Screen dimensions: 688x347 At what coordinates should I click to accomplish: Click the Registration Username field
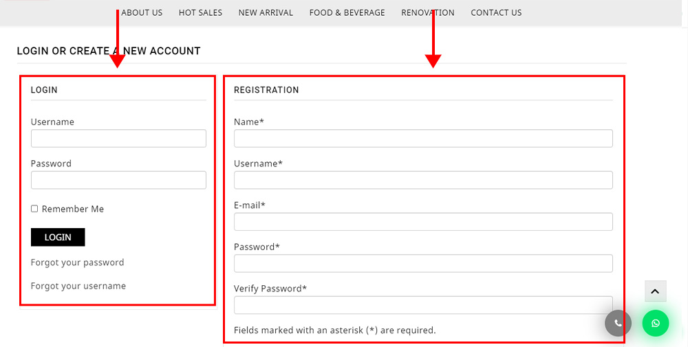[x=423, y=180]
